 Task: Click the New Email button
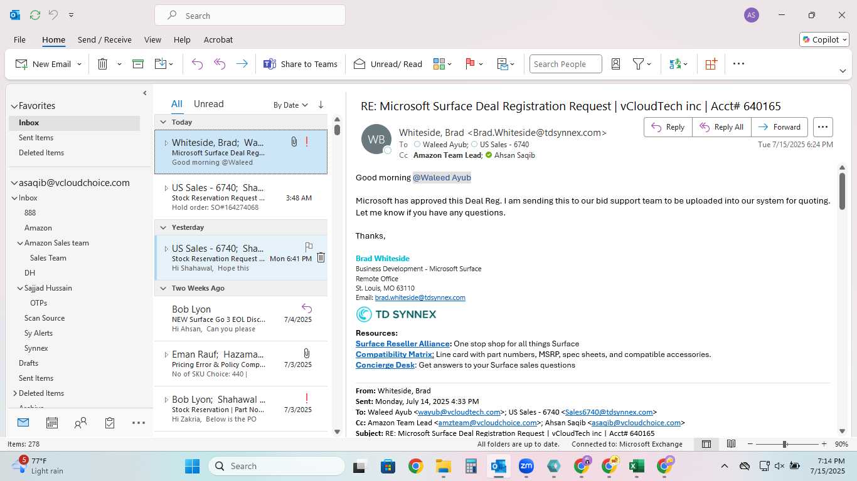[x=43, y=64]
